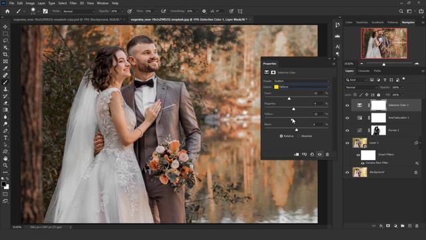The width and height of the screenshot is (426, 240).
Task: Switch to the Channels tab
Action: [x=363, y=71]
